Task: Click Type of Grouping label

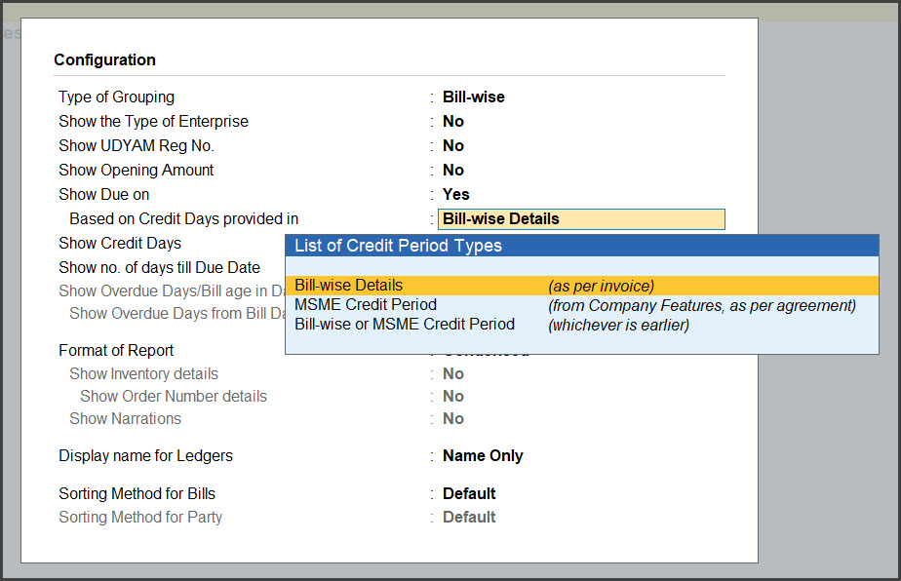Action: [116, 97]
